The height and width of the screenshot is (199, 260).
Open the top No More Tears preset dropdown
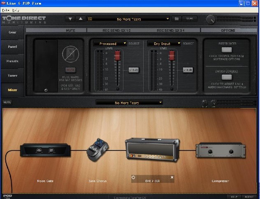[x=128, y=19]
